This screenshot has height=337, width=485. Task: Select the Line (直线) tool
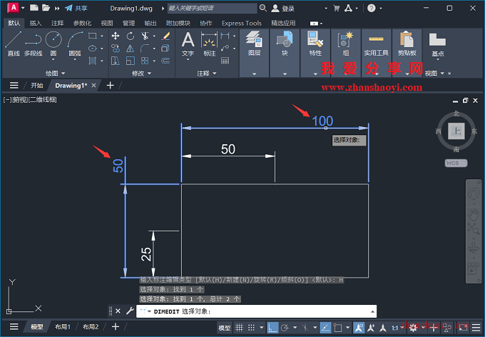click(14, 44)
